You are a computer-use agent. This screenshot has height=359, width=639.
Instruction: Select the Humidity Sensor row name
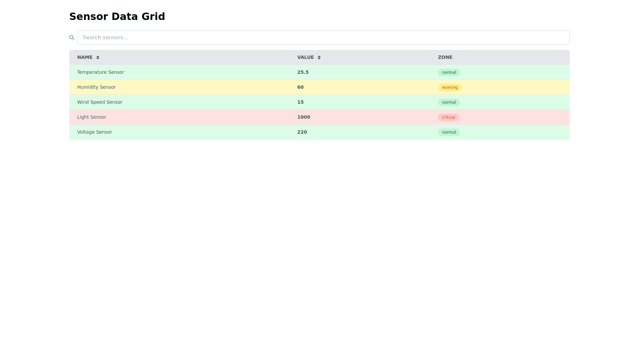97,87
